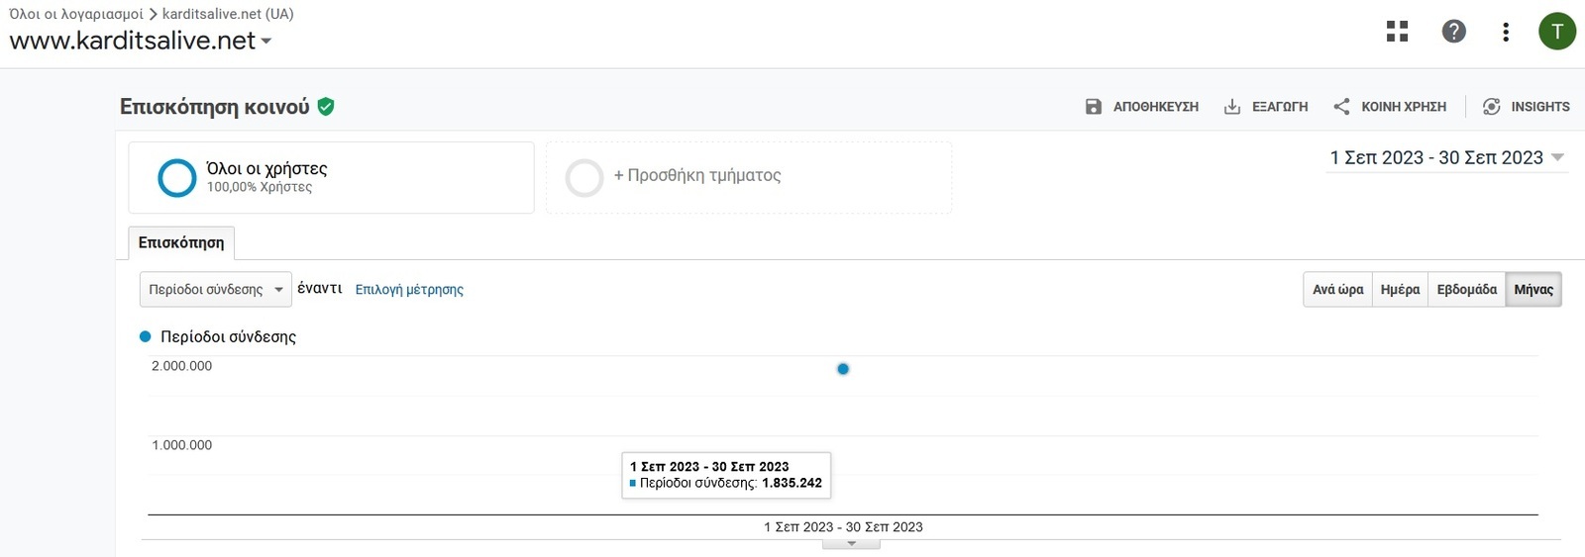Click the x-axis label 1 Σεπ 2023 - 30 Σεπ 2023
The width and height of the screenshot is (1585, 557).
843,527
